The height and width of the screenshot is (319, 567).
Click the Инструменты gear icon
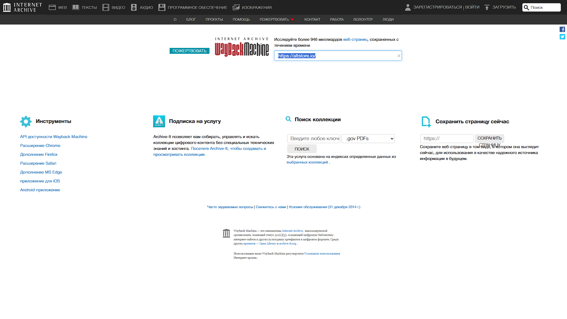pos(26,122)
